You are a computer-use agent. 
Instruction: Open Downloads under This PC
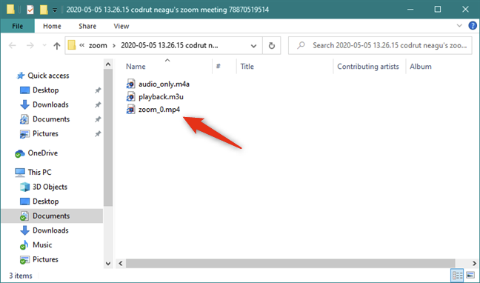[50, 230]
